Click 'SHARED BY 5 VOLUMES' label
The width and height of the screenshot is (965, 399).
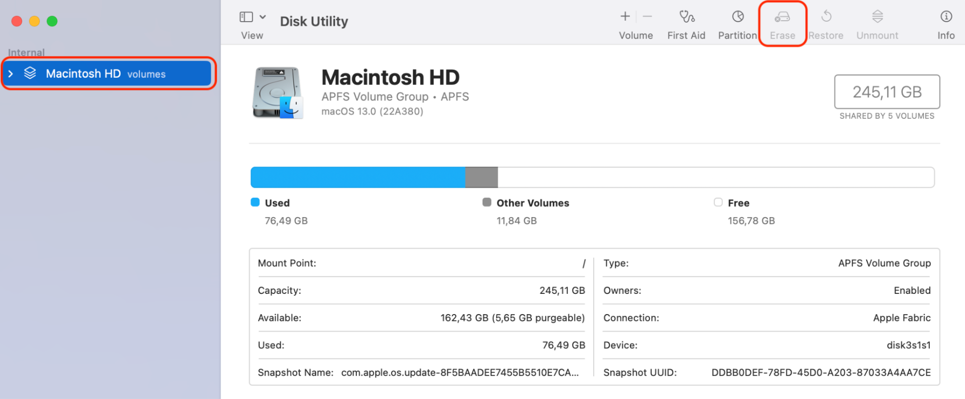click(x=887, y=116)
